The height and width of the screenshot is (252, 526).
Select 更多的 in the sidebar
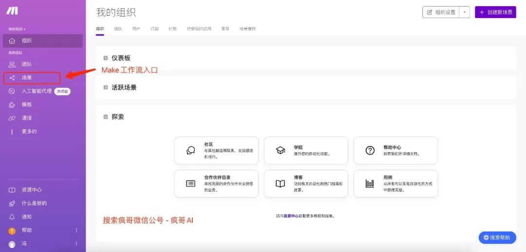coord(42,132)
